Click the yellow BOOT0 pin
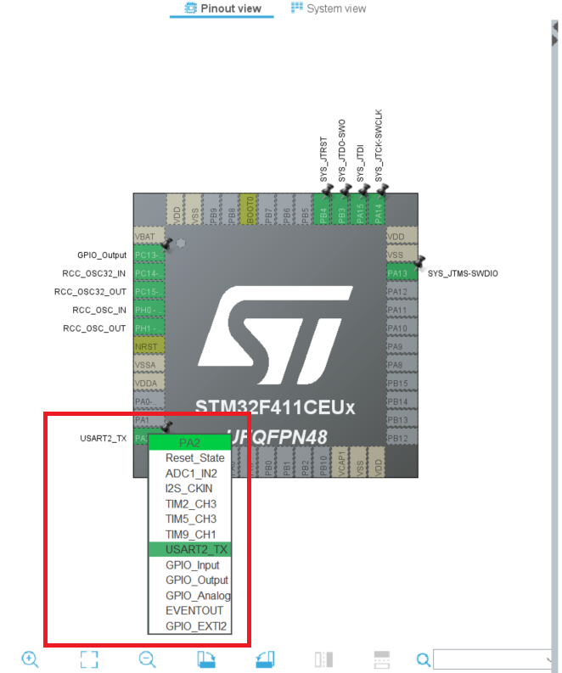The image size is (562, 673). [x=249, y=209]
